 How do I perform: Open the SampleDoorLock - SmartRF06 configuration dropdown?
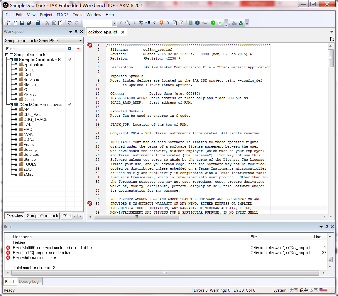(x=43, y=40)
